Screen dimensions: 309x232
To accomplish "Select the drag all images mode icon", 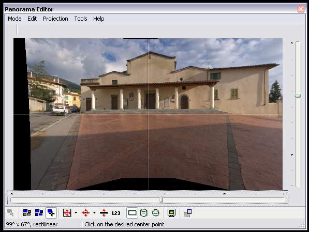I will tap(39, 213).
